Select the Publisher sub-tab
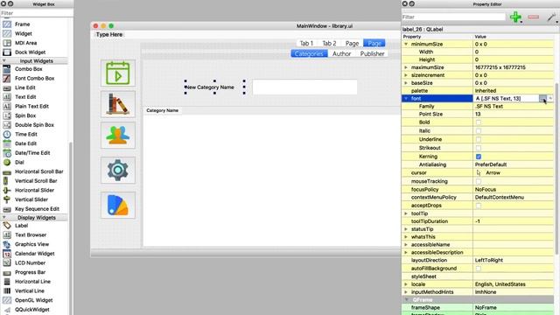The image size is (560, 315). click(x=372, y=53)
